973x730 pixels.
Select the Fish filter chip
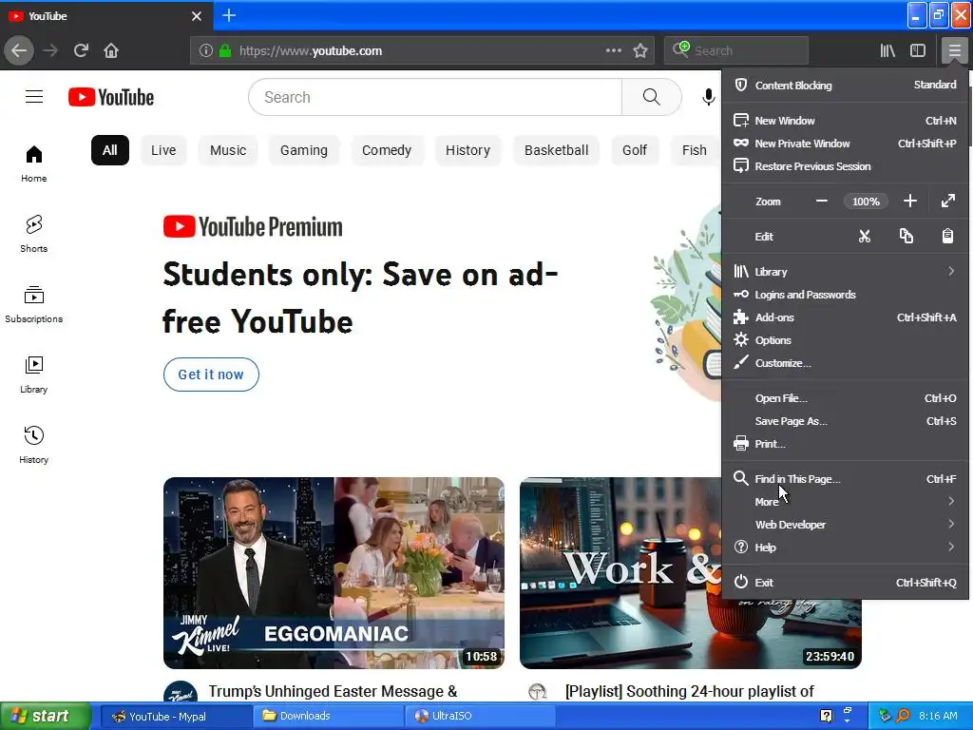695,150
